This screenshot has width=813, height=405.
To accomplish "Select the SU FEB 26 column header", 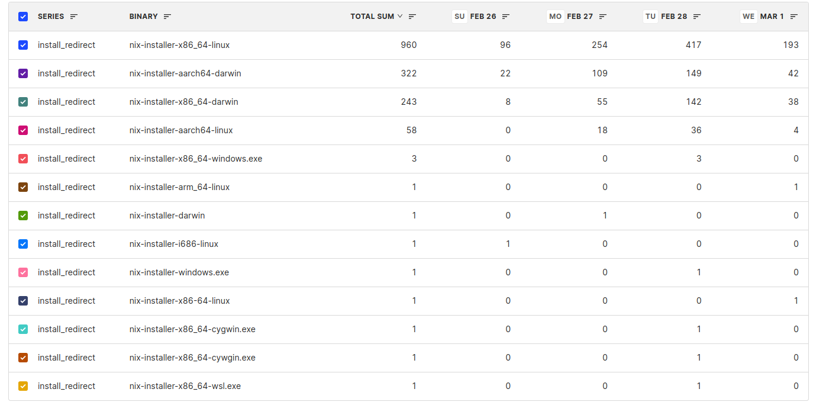I will click(475, 17).
